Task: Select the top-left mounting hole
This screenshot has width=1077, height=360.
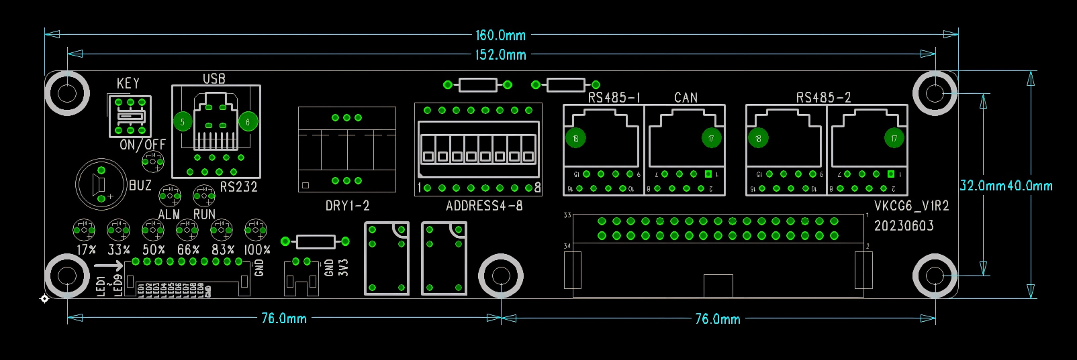Action: coord(67,93)
